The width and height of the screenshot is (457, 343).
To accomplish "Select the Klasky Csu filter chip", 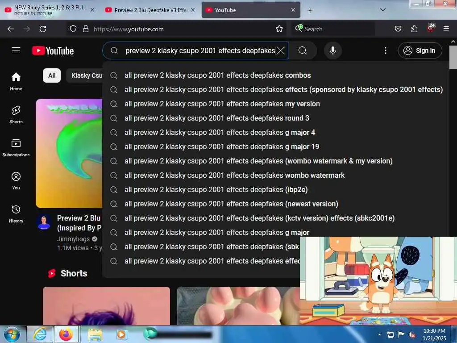I will point(84,75).
